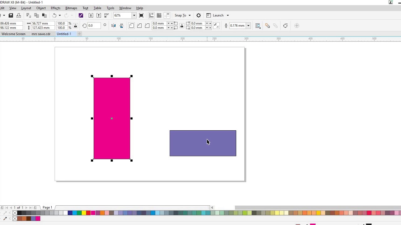Screen dimensions: 401x225
Task: Toggle the Edit corners together padlock
Action: pos(182,26)
